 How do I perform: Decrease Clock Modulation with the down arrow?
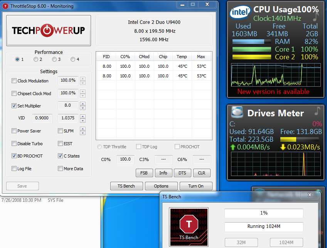coord(83,83)
